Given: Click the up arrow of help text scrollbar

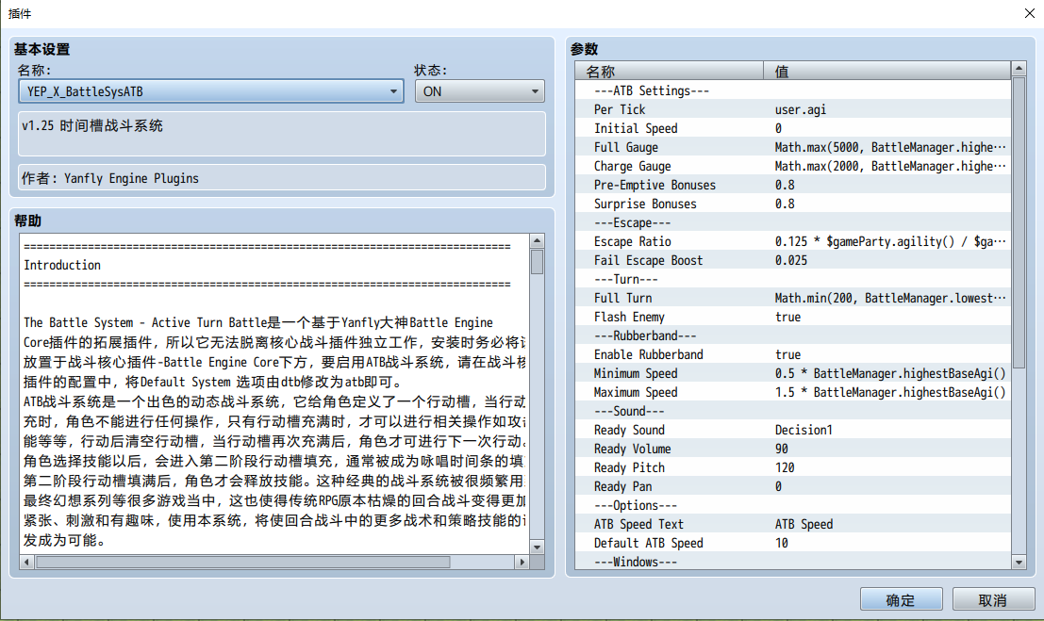Looking at the screenshot, I should point(537,241).
